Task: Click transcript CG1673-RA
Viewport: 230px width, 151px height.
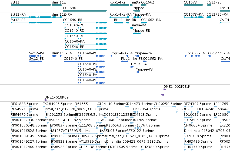Action: coord(194,17)
